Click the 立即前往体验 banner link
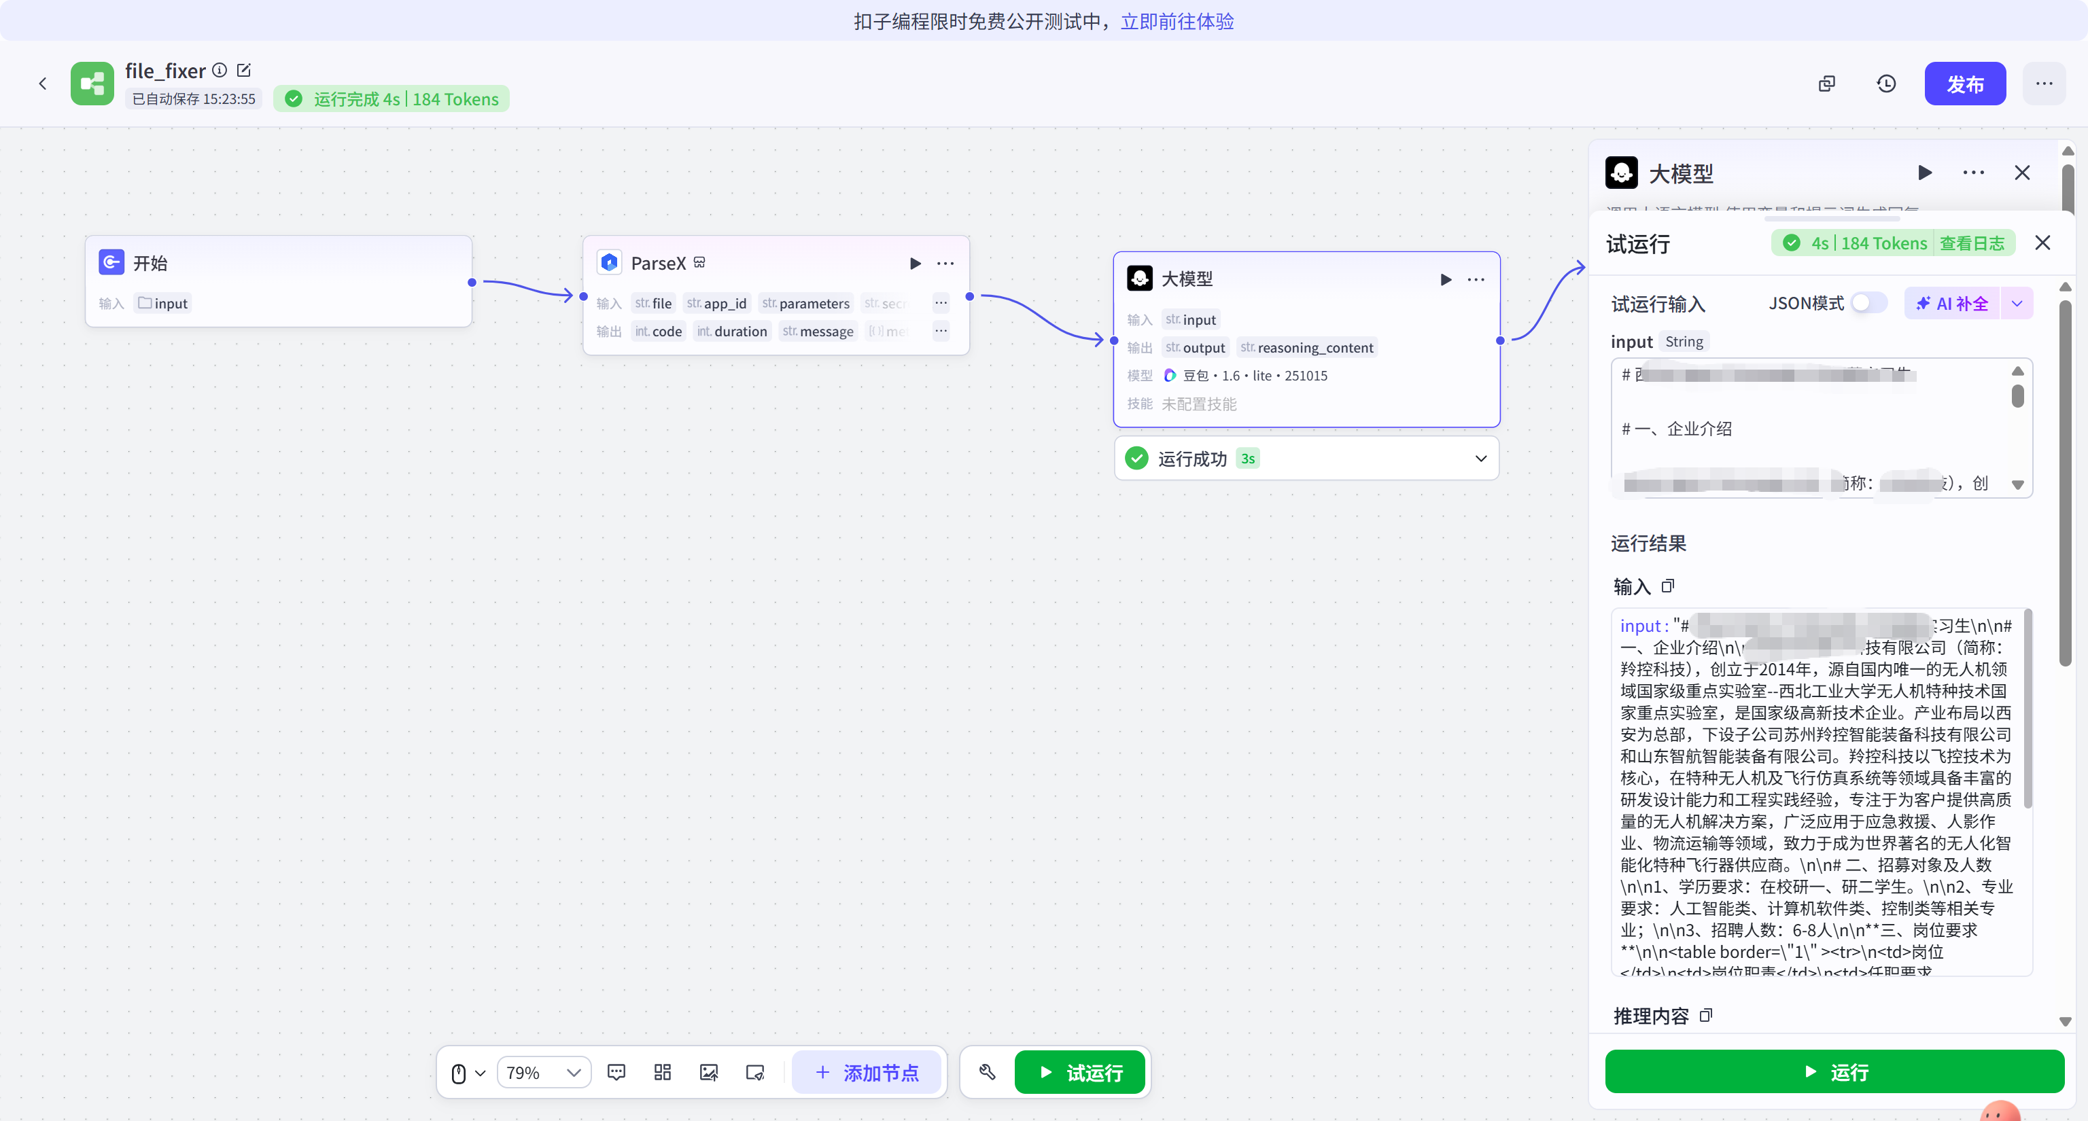Viewport: 2088px width, 1121px height. click(x=1177, y=21)
